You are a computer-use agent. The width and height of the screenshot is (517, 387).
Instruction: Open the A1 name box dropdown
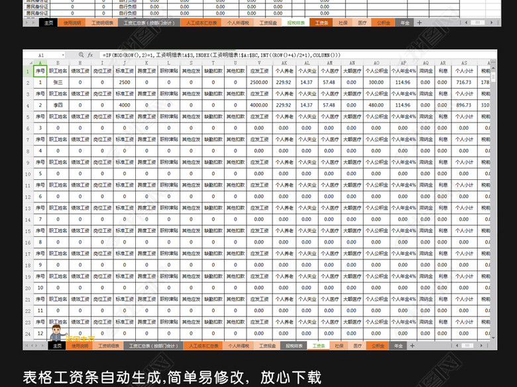coord(64,56)
